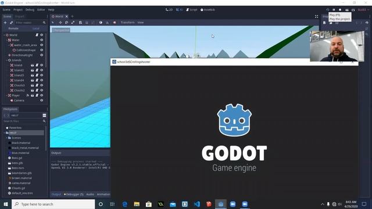Open the Project menu
The width and height of the screenshot is (372, 209).
pos(18,10)
